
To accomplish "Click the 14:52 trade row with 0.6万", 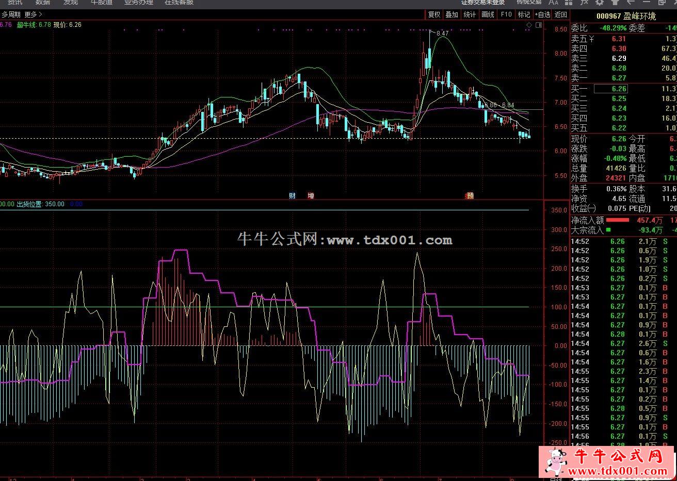I will pos(623,251).
